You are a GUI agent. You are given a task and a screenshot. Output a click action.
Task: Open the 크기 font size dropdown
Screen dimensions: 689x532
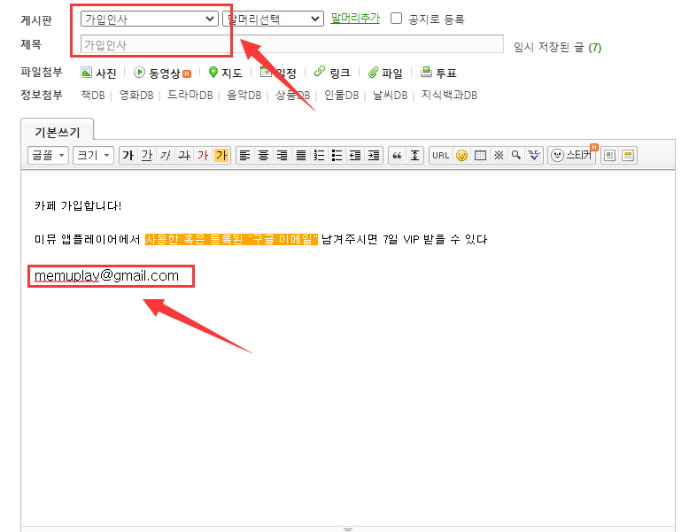93,156
